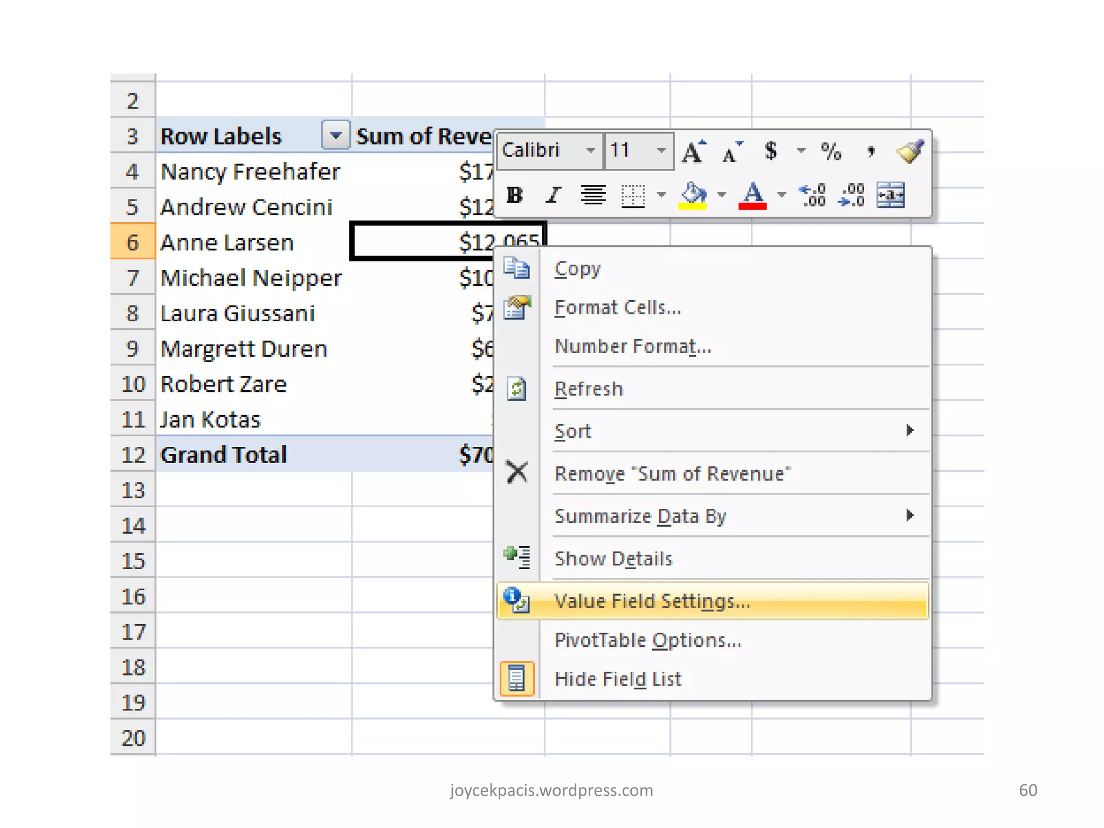
Task: Click the Increase Decimal icon
Action: pos(813,195)
